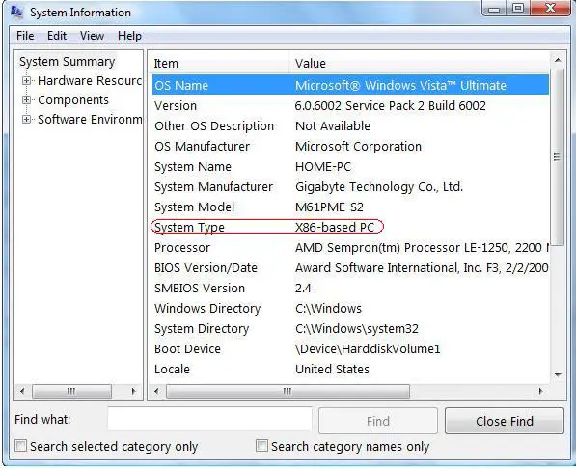
Task: Click the HOME-PC value
Action: click(x=323, y=167)
